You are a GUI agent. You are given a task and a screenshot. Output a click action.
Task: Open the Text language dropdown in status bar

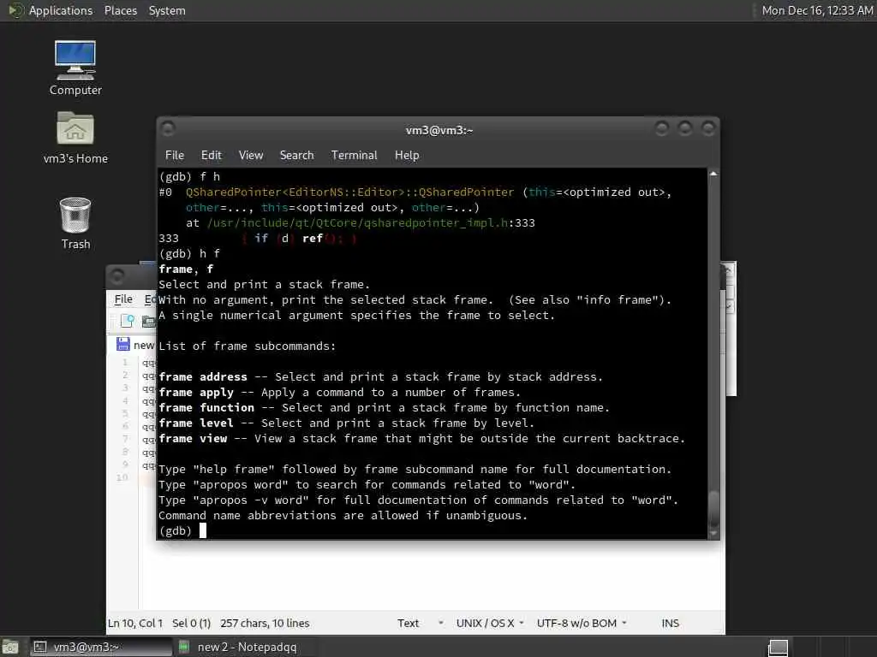[x=420, y=623]
